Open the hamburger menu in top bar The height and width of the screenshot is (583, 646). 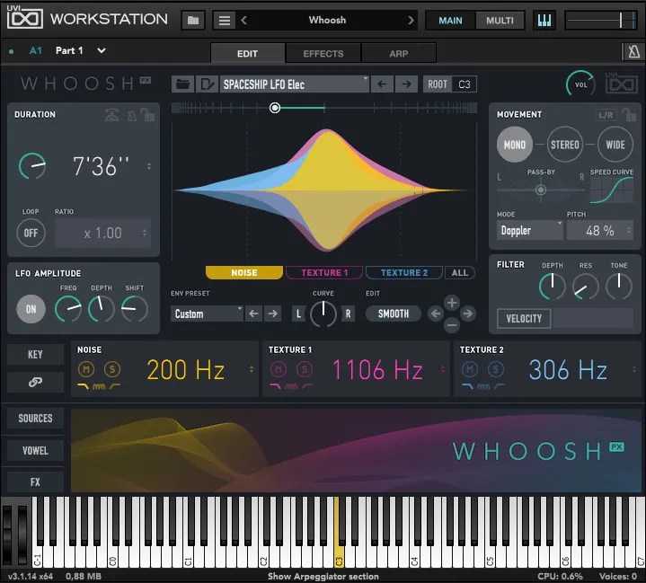pyautogui.click(x=225, y=20)
